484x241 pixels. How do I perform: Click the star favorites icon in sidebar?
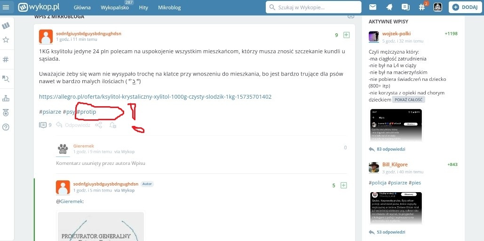pos(6,40)
